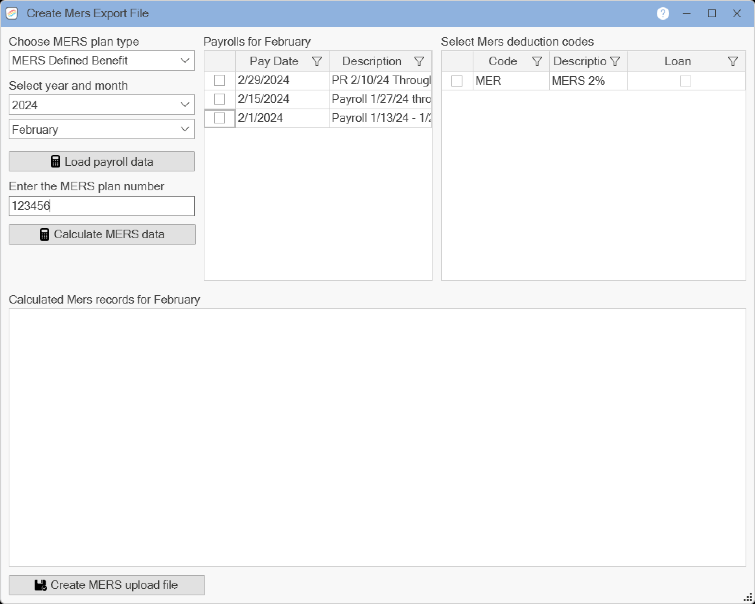The width and height of the screenshot is (755, 604).
Task: Filter the payroll Description column
Action: [x=419, y=61]
